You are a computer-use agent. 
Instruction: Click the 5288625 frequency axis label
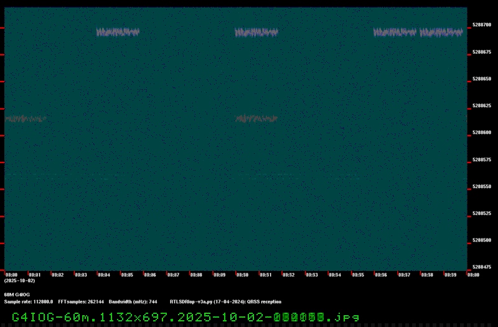[x=482, y=105]
